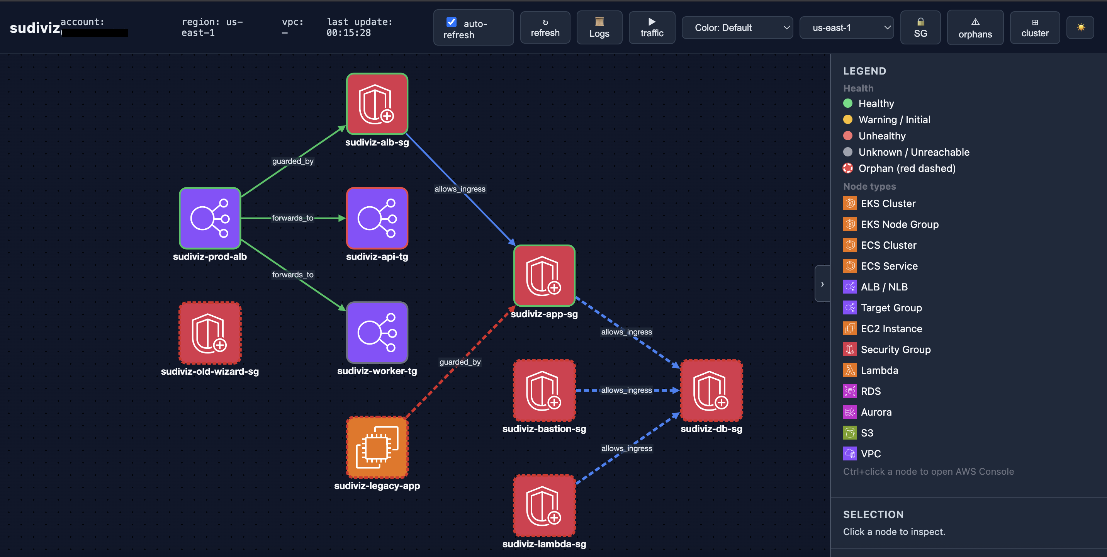Open the Color: Default dropdown
This screenshot has height=557, width=1107.
point(737,27)
